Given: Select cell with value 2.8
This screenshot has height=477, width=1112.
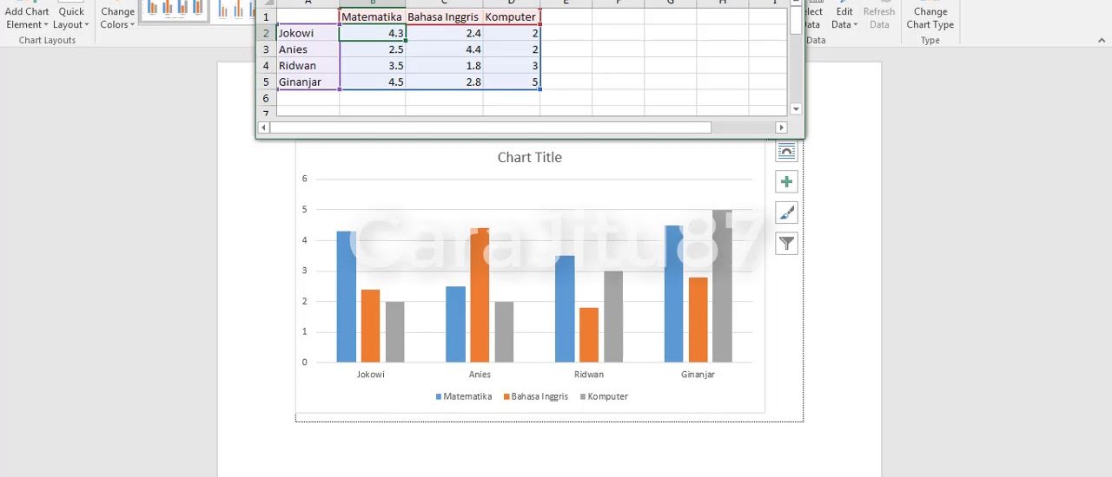Looking at the screenshot, I should pyautogui.click(x=444, y=82).
